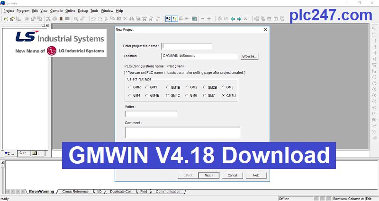Viewport: 379px width, 201px height.
Task: Click the zoom out minus toolbar icon
Action: (203, 19)
